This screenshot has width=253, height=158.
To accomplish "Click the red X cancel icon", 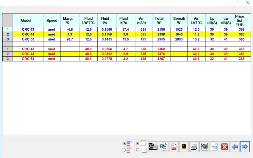I will tap(225, 147).
